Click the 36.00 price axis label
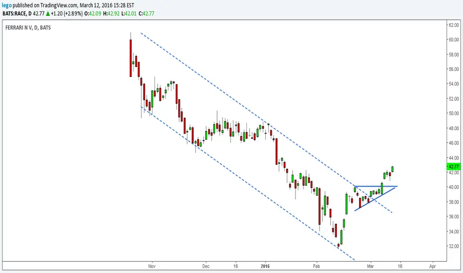Image resolution: width=463 pixels, height=273 pixels. pos(454,216)
